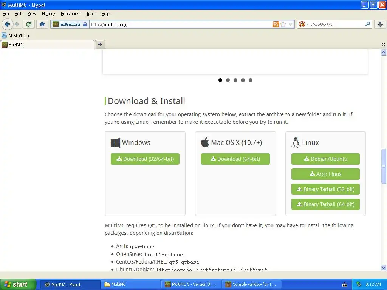The height and width of the screenshot is (290, 387).
Task: Open the Tools menu
Action: (x=91, y=14)
